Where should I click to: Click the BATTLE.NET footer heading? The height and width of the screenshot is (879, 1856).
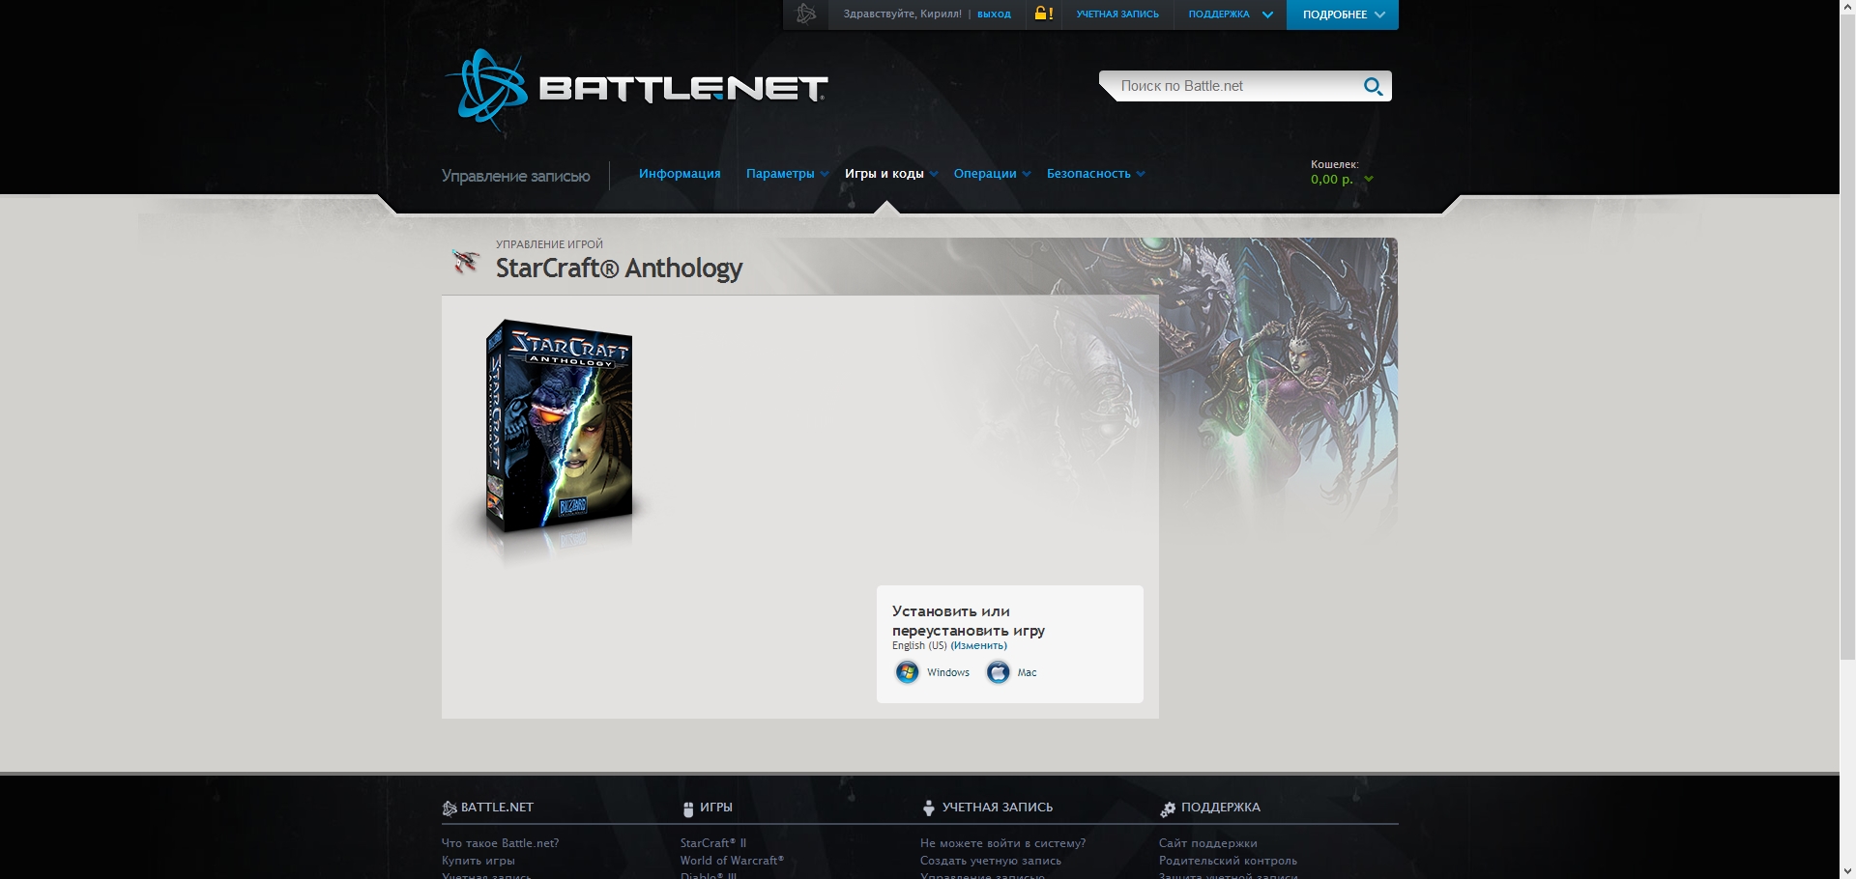497,808
